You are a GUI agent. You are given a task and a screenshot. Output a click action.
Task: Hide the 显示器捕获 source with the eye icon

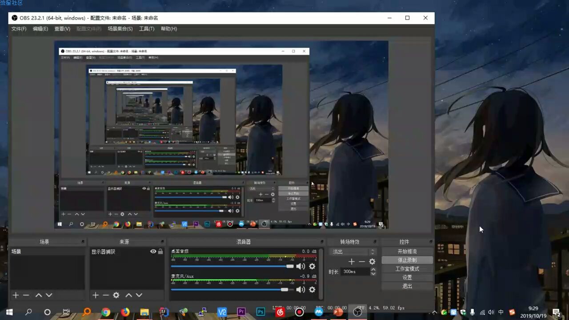(x=153, y=252)
